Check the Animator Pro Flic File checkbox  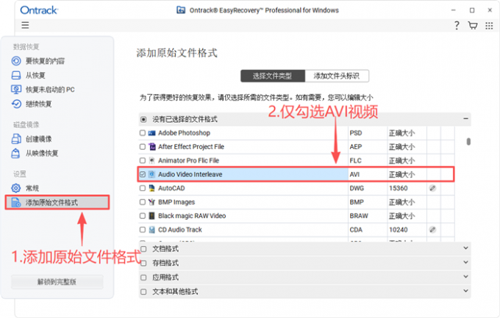pyautogui.click(x=143, y=160)
